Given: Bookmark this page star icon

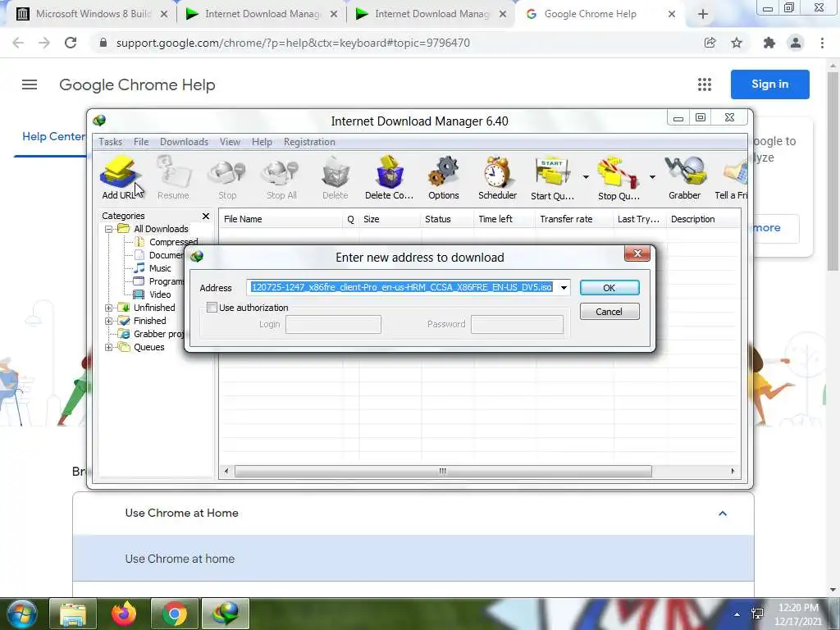Looking at the screenshot, I should [x=737, y=43].
